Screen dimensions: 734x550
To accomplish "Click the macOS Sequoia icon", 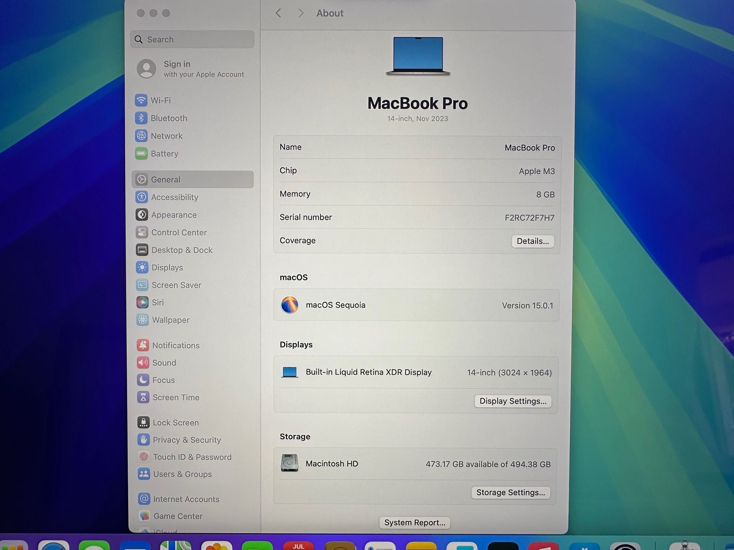I will coord(290,305).
